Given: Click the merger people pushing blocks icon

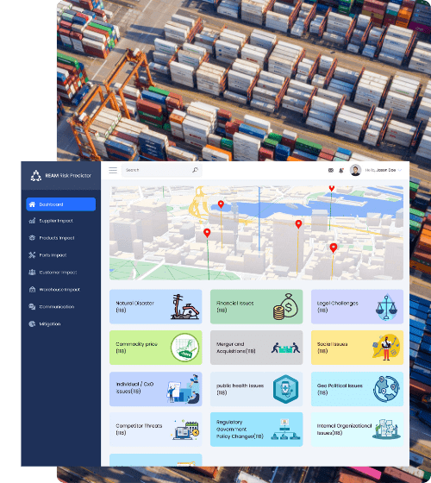Looking at the screenshot, I should click(x=285, y=348).
